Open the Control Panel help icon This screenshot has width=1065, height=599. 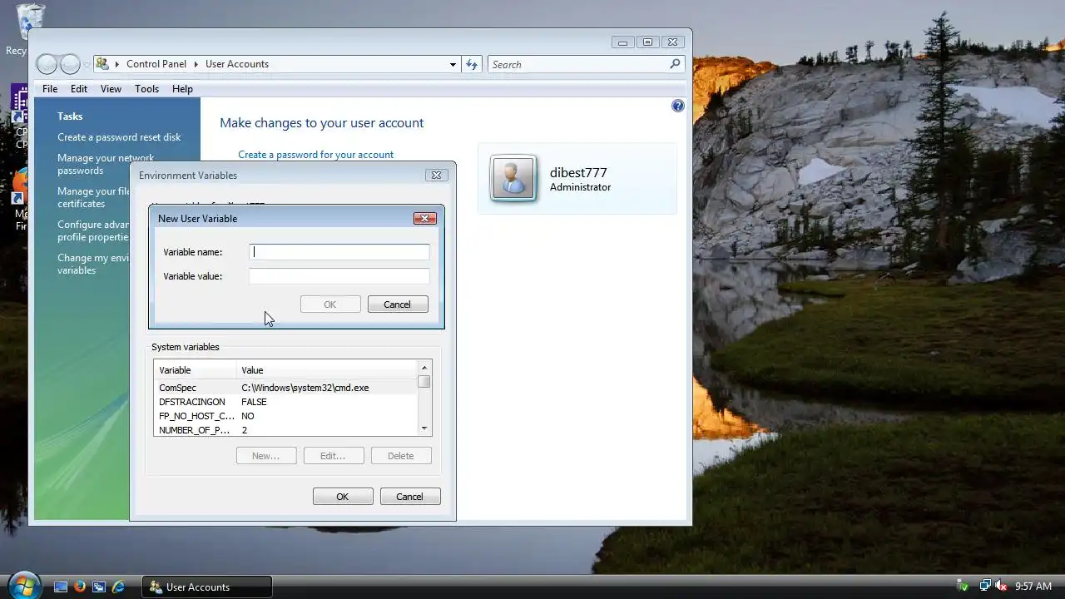point(677,106)
